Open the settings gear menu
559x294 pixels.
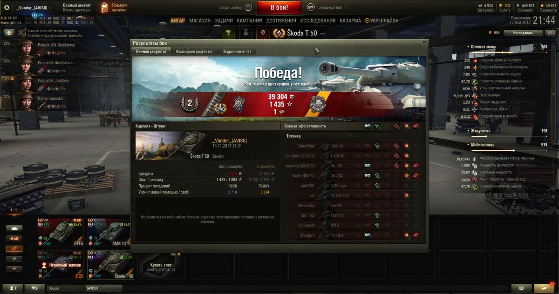[x=7, y=7]
